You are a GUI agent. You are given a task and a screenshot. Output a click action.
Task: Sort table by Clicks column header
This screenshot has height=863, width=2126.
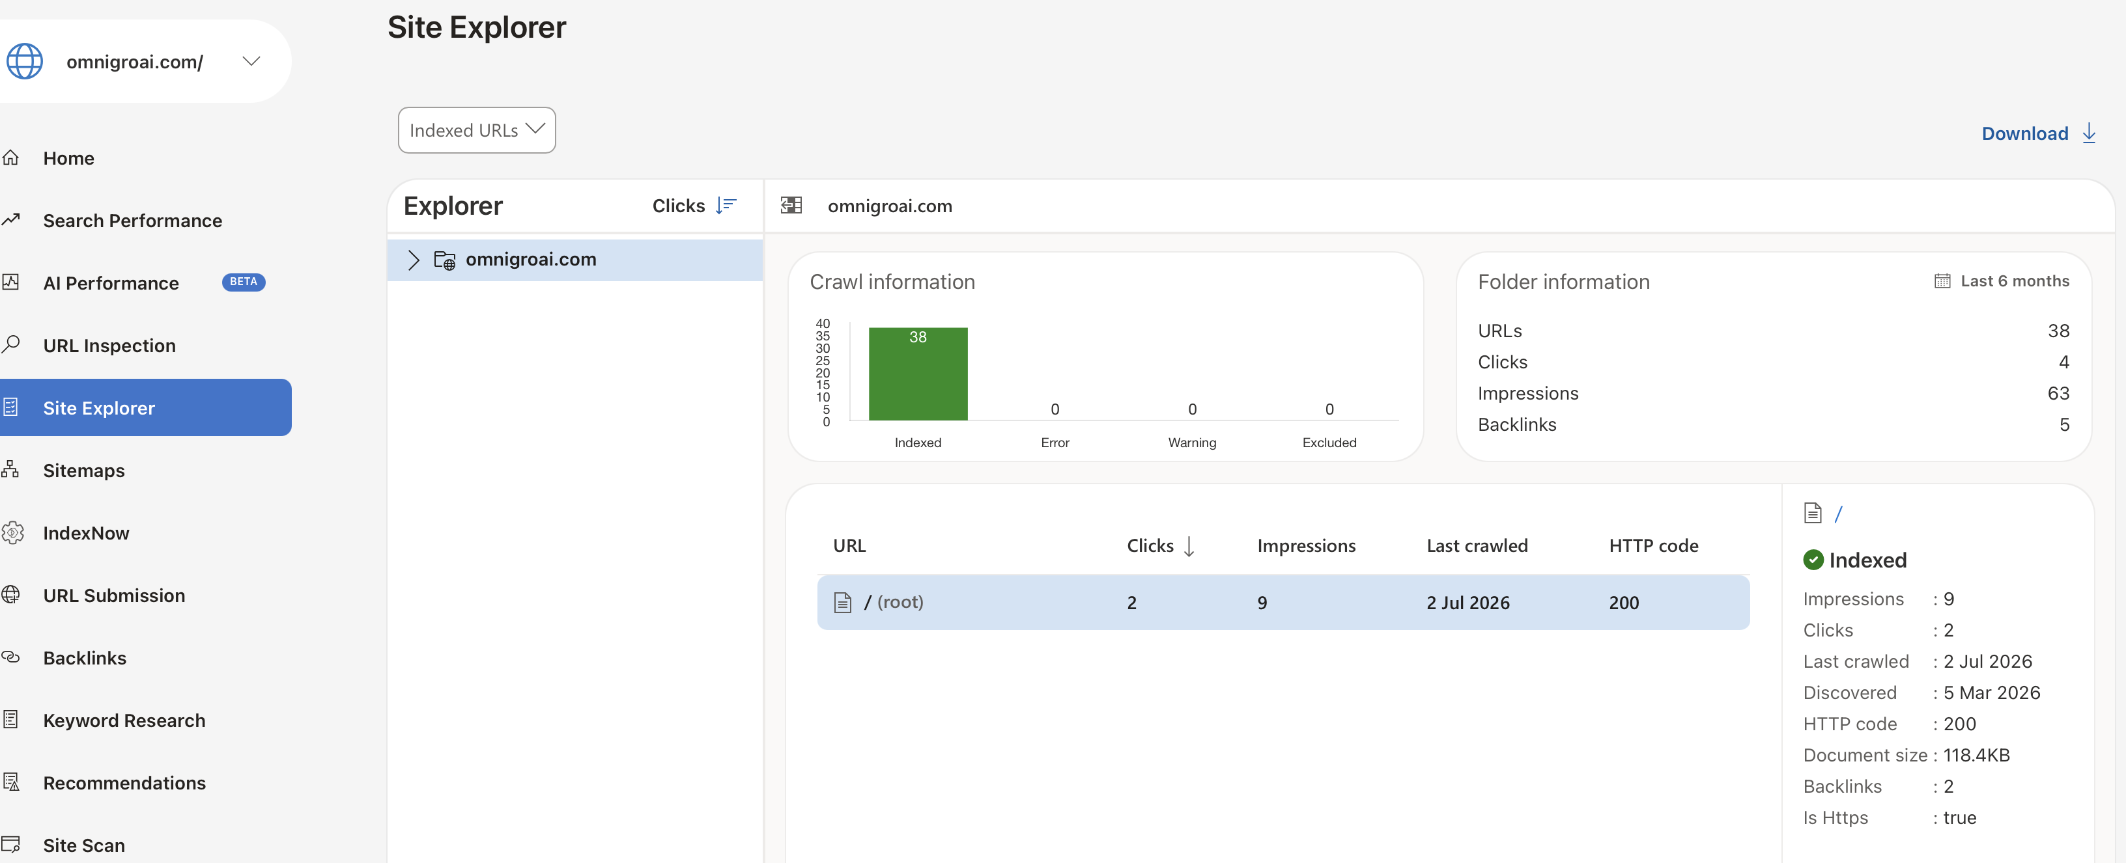pos(1150,545)
